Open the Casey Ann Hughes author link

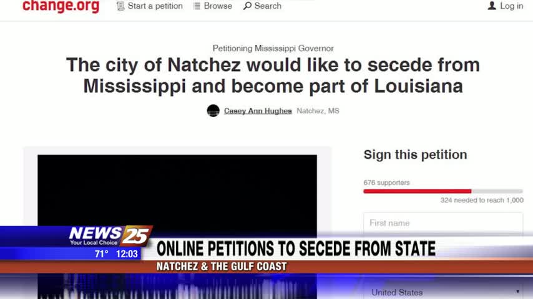point(258,111)
